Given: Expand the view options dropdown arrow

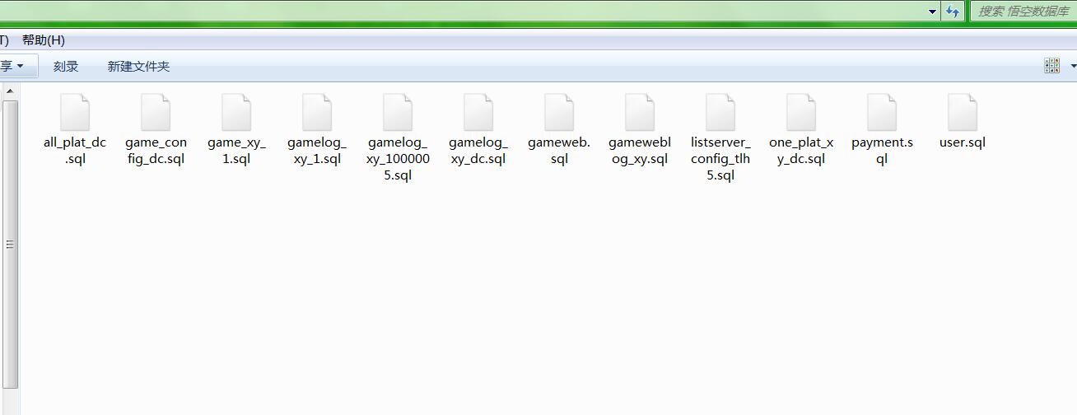Looking at the screenshot, I should coord(1072,66).
